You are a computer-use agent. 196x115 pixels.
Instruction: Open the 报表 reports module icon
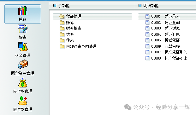click(x=23, y=29)
